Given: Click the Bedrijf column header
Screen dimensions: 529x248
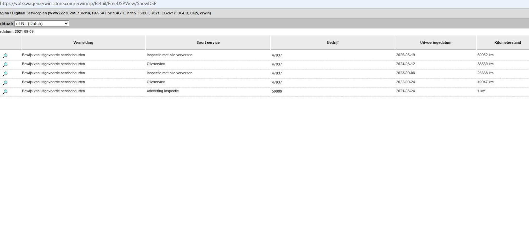Looking at the screenshot, I should (332, 43).
